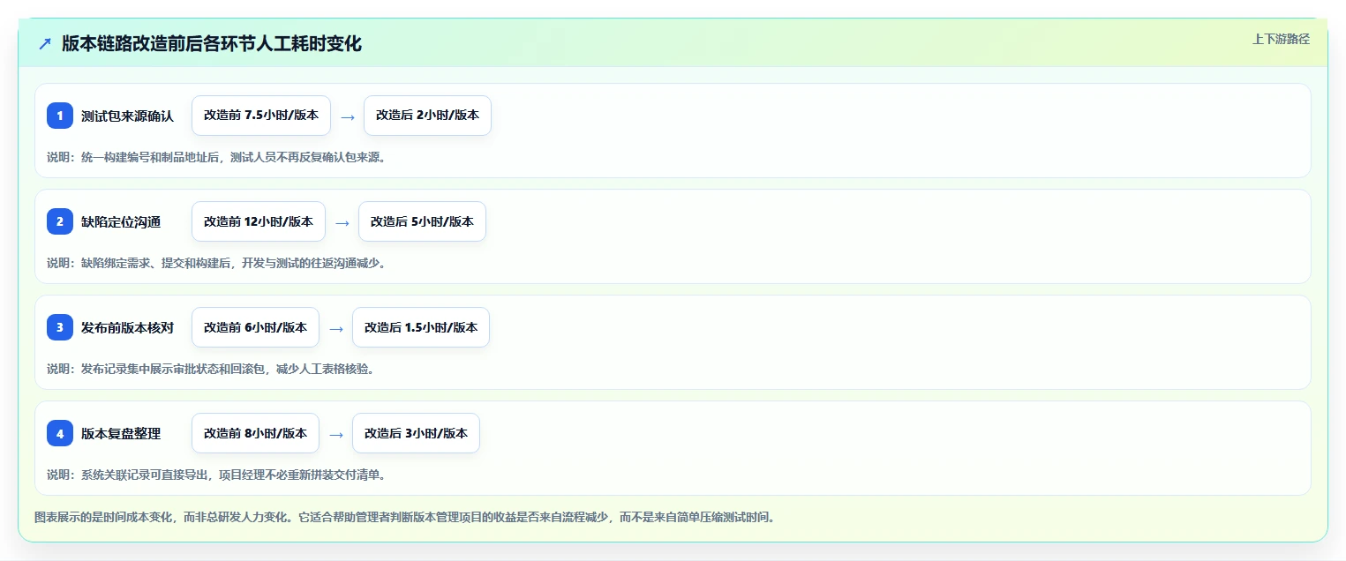
Task: Click the arrow between 12小时 and 5小时 boxes
Action: (342, 222)
